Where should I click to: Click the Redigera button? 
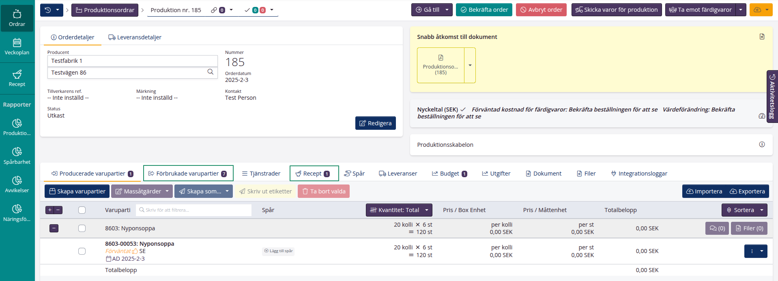click(x=375, y=123)
